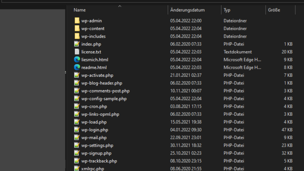Select the wp-config-sample.php file name
Viewport: 304px width, 171px height.
(x=104, y=99)
